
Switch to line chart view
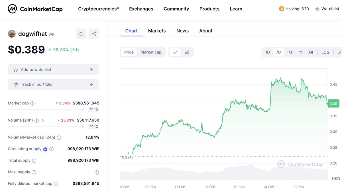(175, 52)
